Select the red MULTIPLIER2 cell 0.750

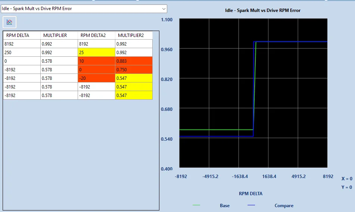click(134, 70)
